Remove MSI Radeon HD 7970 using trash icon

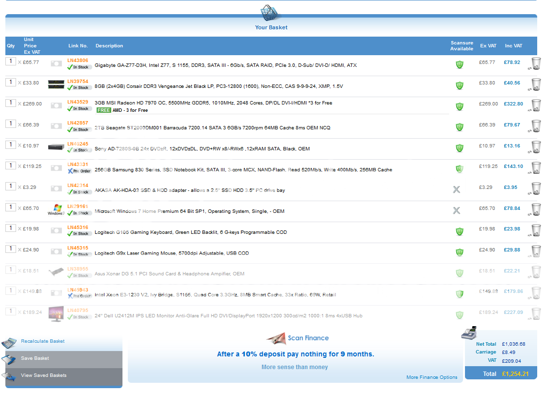(x=536, y=105)
